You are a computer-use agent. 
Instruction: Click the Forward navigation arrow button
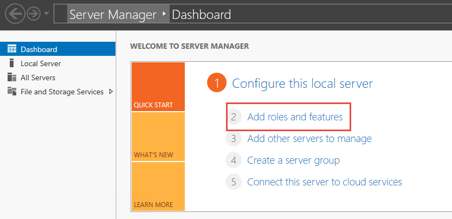pos(34,14)
